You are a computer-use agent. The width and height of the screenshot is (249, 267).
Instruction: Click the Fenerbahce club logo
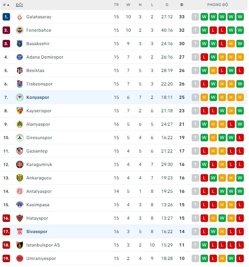coord(20,30)
